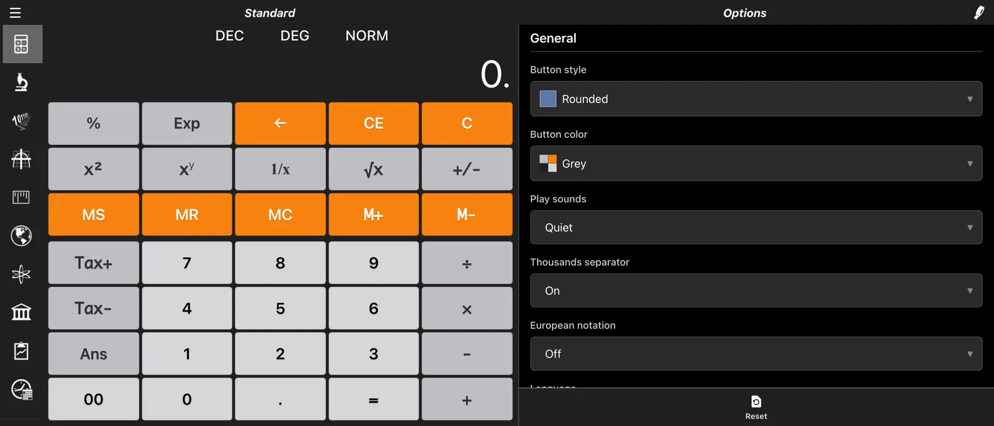Click the Ans button
This screenshot has height=426, width=994.
click(94, 354)
